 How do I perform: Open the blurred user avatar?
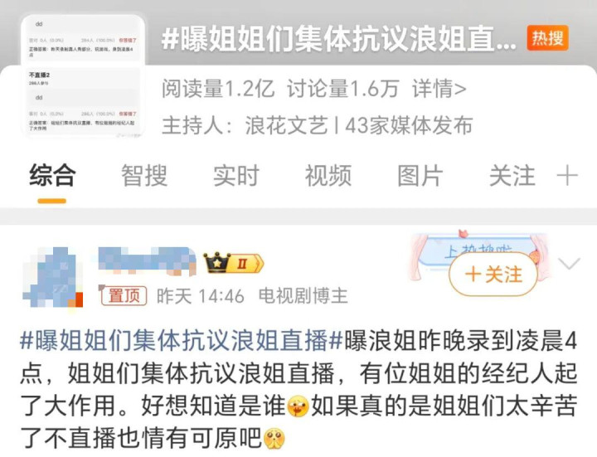point(52,277)
